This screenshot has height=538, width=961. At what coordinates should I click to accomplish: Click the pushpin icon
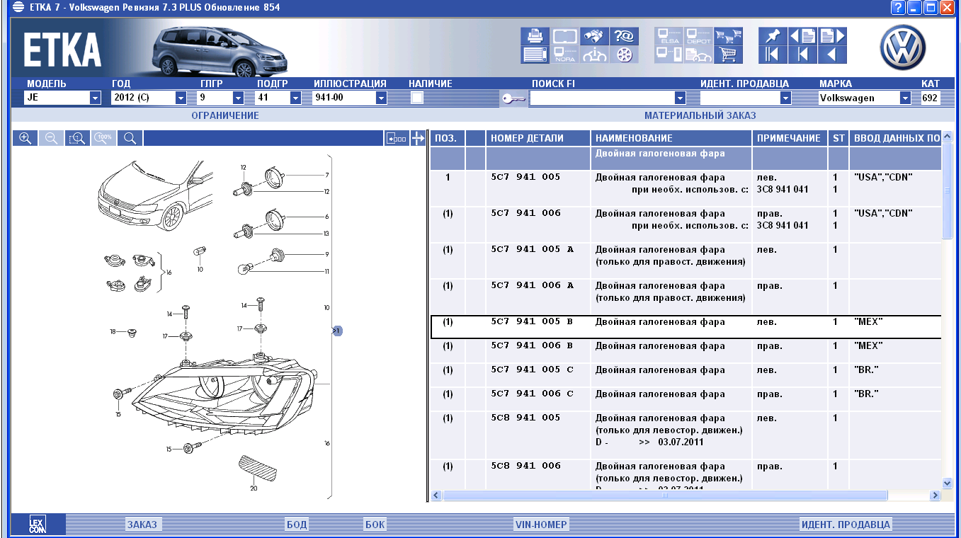(773, 36)
